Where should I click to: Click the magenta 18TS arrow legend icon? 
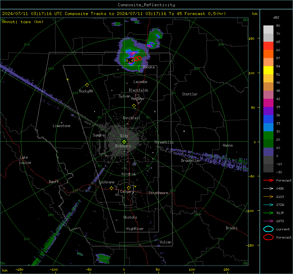(x=268, y=221)
